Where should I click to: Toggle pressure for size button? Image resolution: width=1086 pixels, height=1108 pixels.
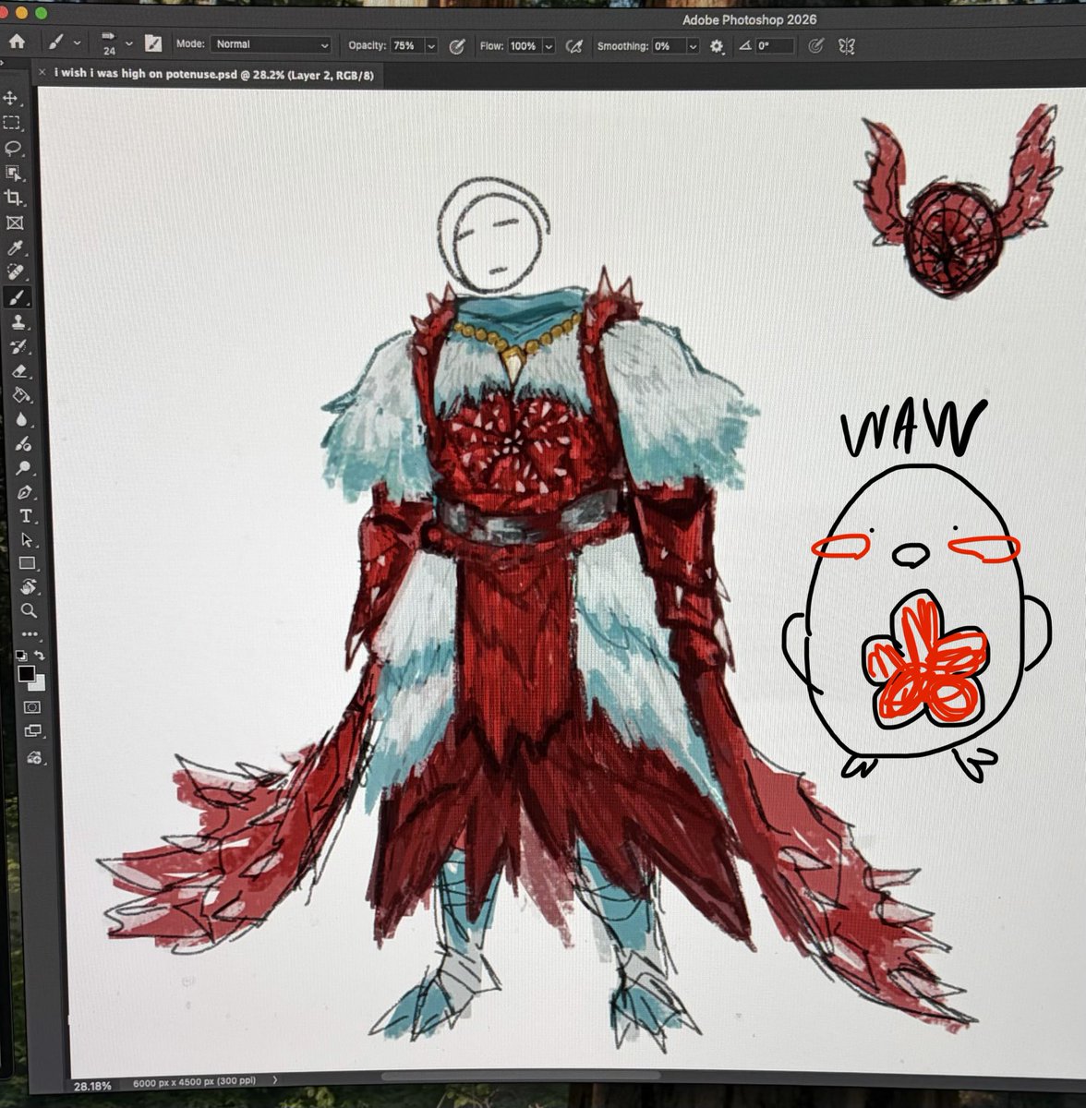[x=814, y=45]
